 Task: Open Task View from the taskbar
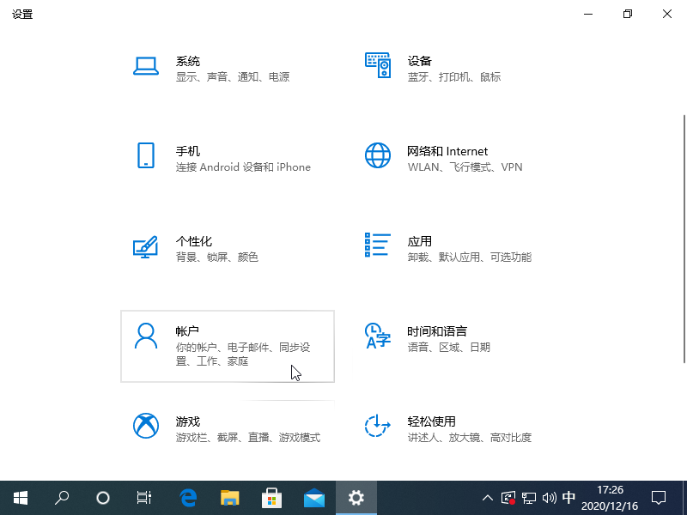(x=143, y=498)
